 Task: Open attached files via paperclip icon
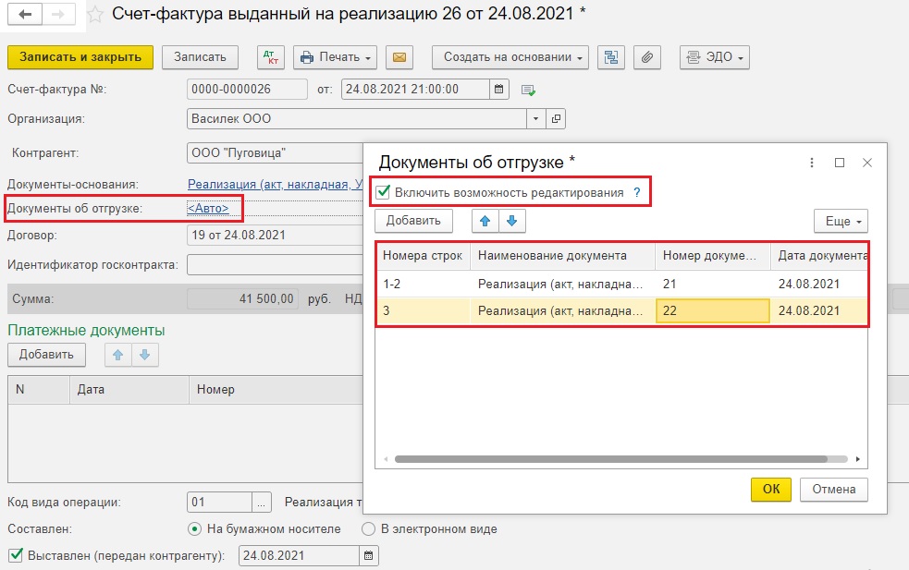click(647, 57)
